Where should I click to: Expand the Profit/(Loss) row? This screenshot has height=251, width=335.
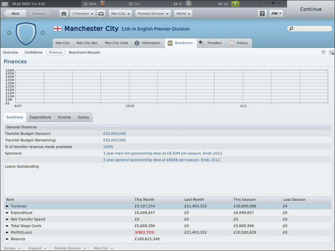[7, 232]
